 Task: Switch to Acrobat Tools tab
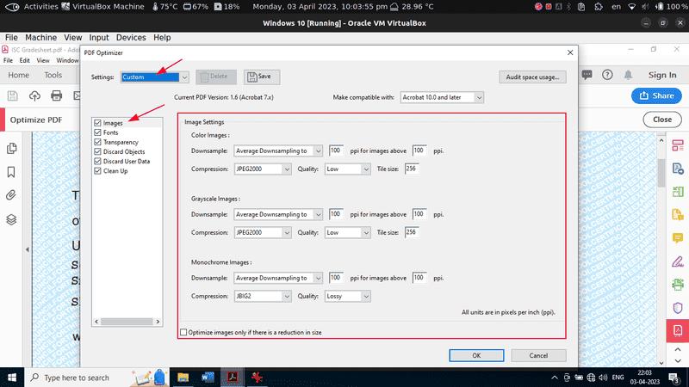point(53,75)
